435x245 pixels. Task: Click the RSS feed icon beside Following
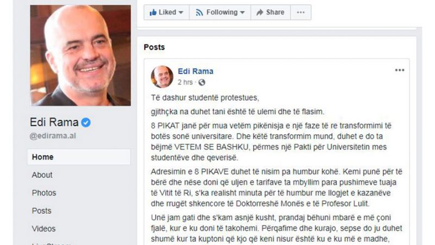pyautogui.click(x=199, y=13)
